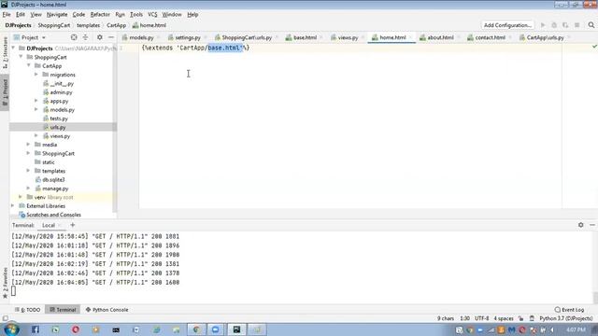Viewport: 598px width, 336px height.
Task: Collapse the DJProjects root folder
Action: pyautogui.click(x=13, y=48)
